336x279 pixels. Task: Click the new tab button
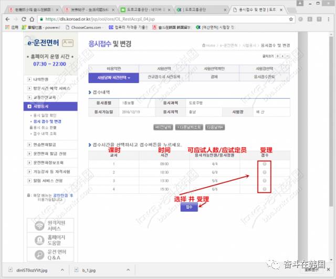[x=291, y=10]
